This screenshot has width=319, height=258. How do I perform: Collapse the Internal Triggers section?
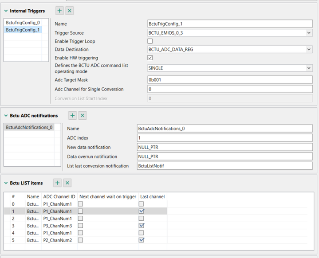6,11
